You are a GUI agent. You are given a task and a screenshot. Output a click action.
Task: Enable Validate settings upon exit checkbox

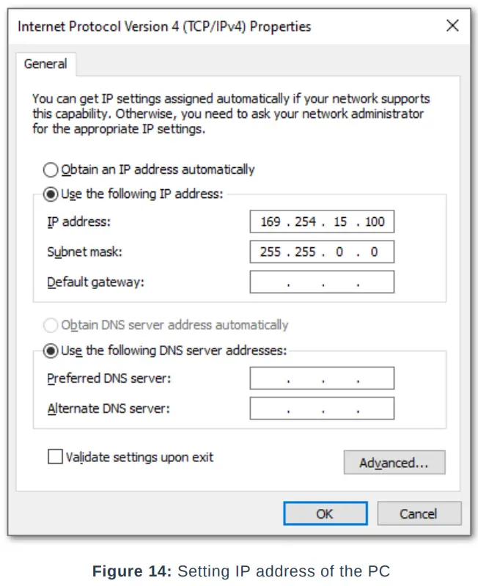point(55,457)
